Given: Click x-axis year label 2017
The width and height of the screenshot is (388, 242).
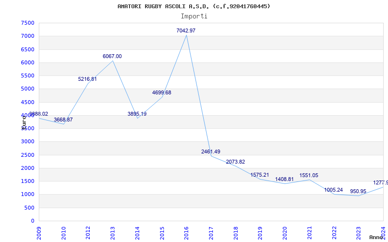Looking at the screenshot, I should (x=211, y=233).
